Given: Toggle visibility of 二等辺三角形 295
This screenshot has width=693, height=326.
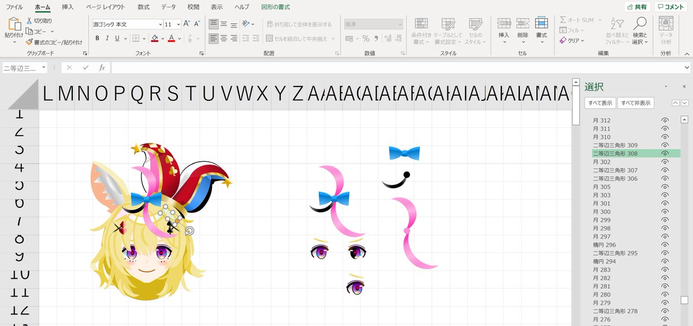Looking at the screenshot, I should click(x=665, y=253).
